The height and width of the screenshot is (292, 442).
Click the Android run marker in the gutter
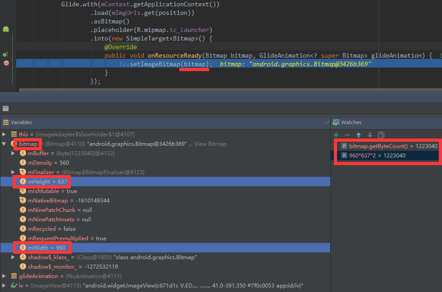(x=6, y=29)
